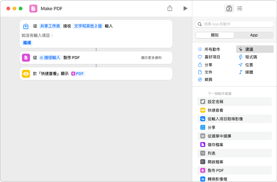Click the tag icon next to 設定名稱
The image size is (277, 182).
(x=203, y=102)
